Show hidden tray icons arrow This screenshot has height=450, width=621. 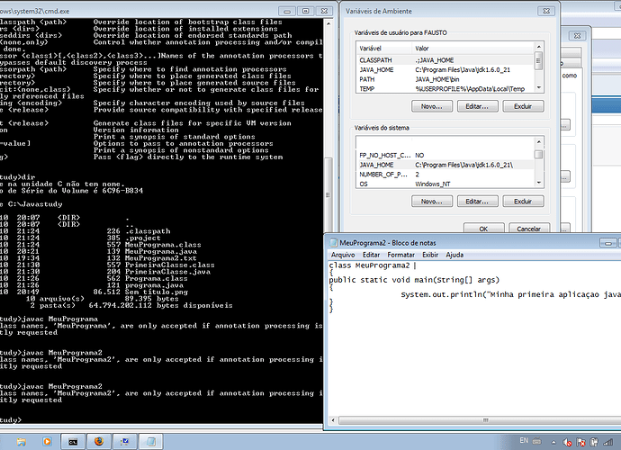pos(553,442)
